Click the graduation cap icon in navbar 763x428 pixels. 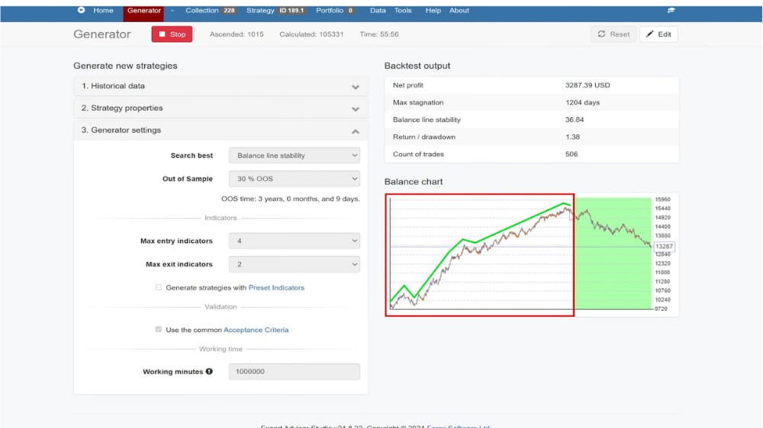[x=671, y=11]
